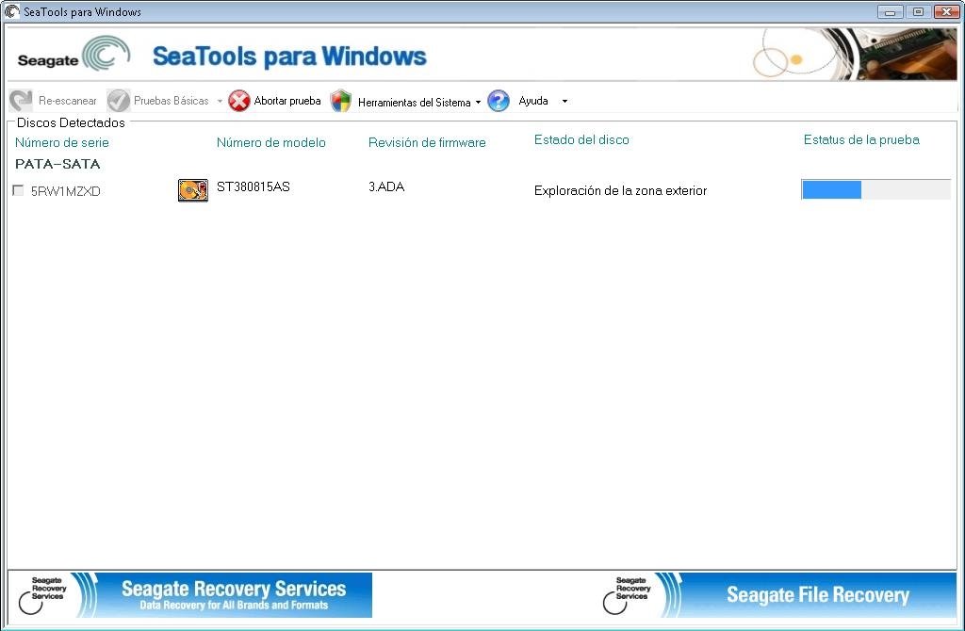The image size is (965, 631).
Task: Expand the Ayuda dropdown arrow
Action: [564, 101]
